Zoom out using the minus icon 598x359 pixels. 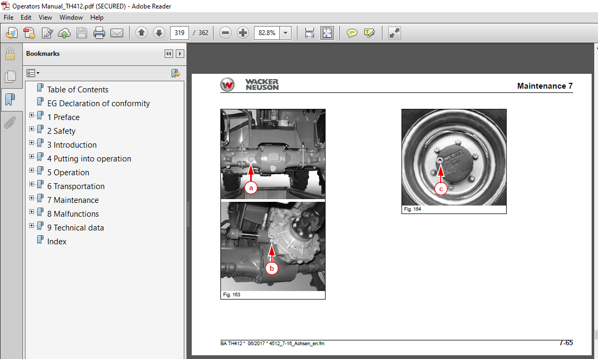pos(225,33)
